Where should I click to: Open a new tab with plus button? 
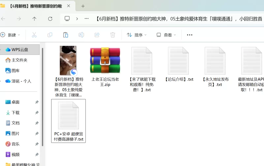[83, 6]
